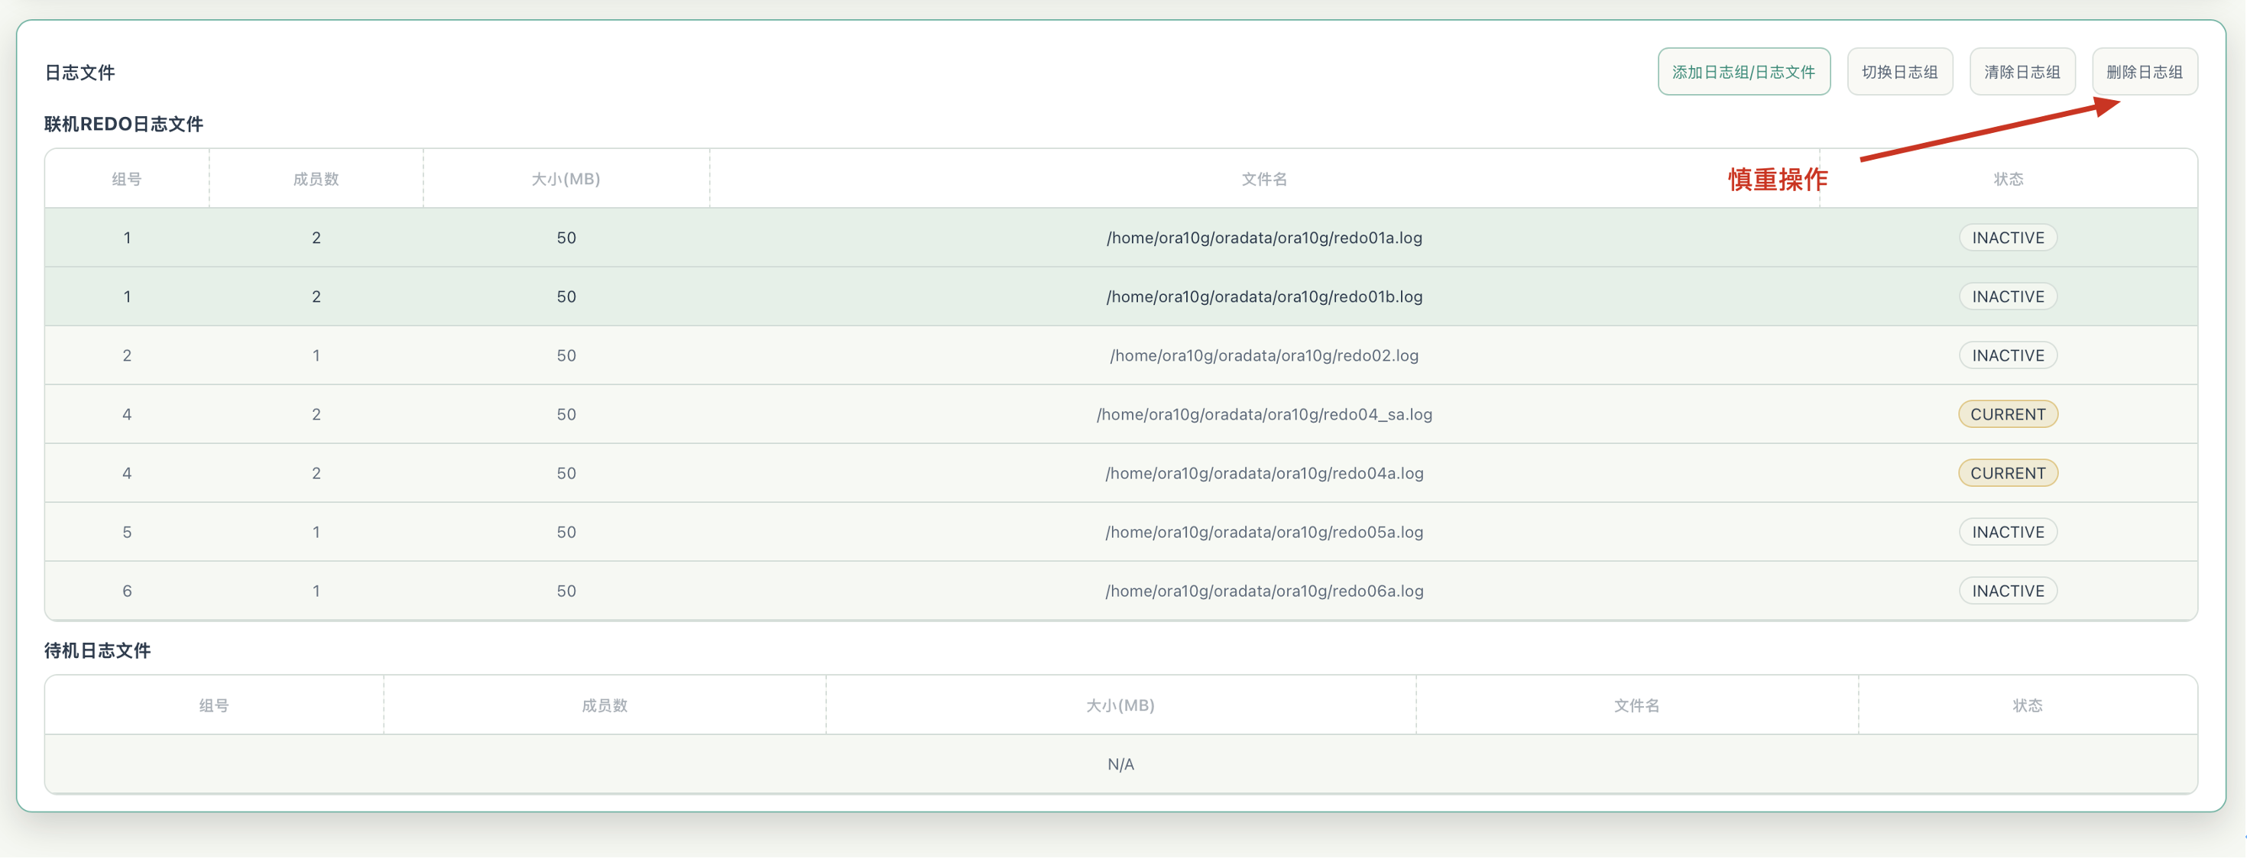Select the redo04_sa.log file row
Viewport: 2247px width, 862px height.
[x=1121, y=414]
